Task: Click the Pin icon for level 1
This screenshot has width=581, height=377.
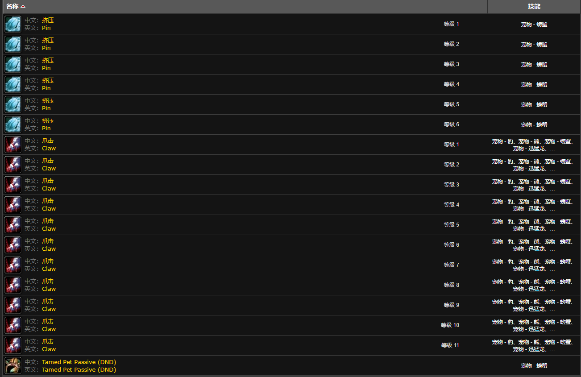Action: pyautogui.click(x=13, y=24)
